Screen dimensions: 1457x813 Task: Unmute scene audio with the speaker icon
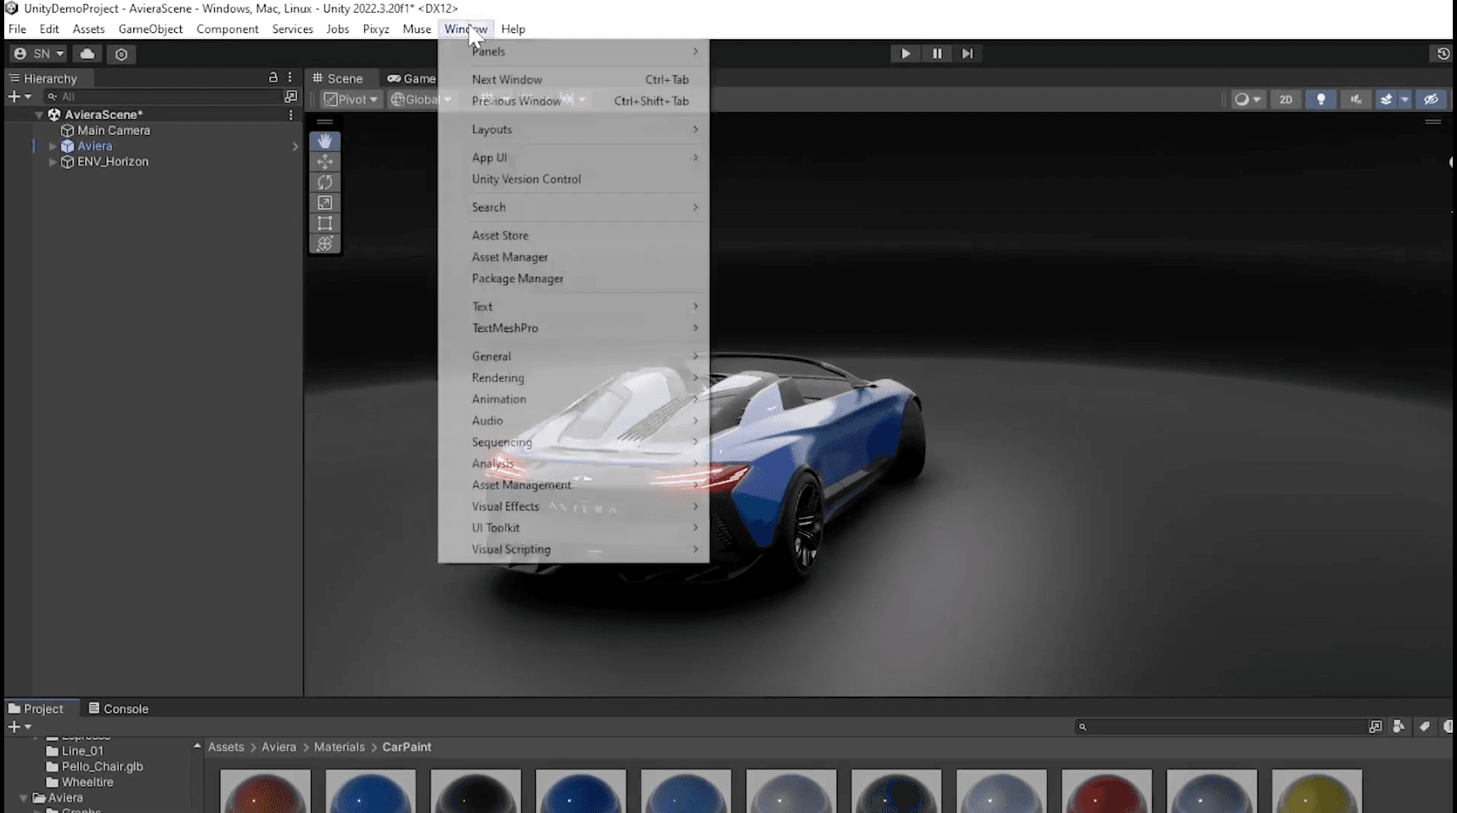pyautogui.click(x=1356, y=99)
